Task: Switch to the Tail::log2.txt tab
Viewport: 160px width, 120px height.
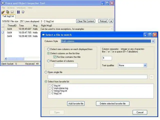Action: [8, 16]
